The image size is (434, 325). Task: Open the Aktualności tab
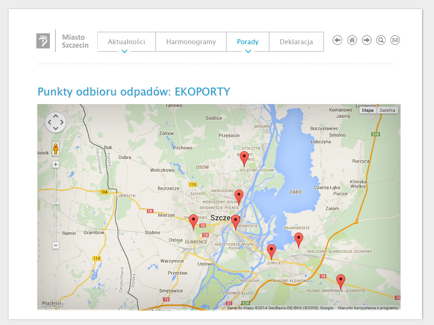coord(127,42)
